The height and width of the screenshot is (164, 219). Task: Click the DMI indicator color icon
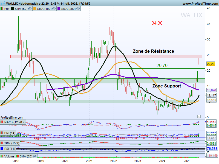pyautogui.click(x=2, y=133)
